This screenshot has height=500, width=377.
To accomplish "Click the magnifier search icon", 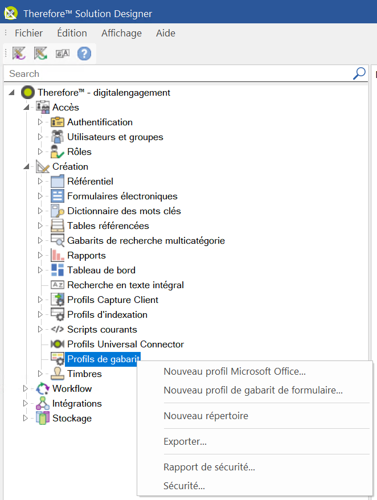I will 359,73.
